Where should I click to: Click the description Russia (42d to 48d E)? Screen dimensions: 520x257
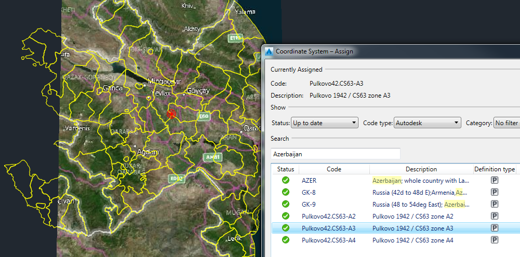tap(420, 192)
